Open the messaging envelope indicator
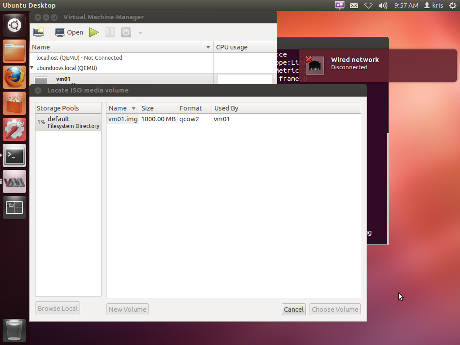 point(354,5)
